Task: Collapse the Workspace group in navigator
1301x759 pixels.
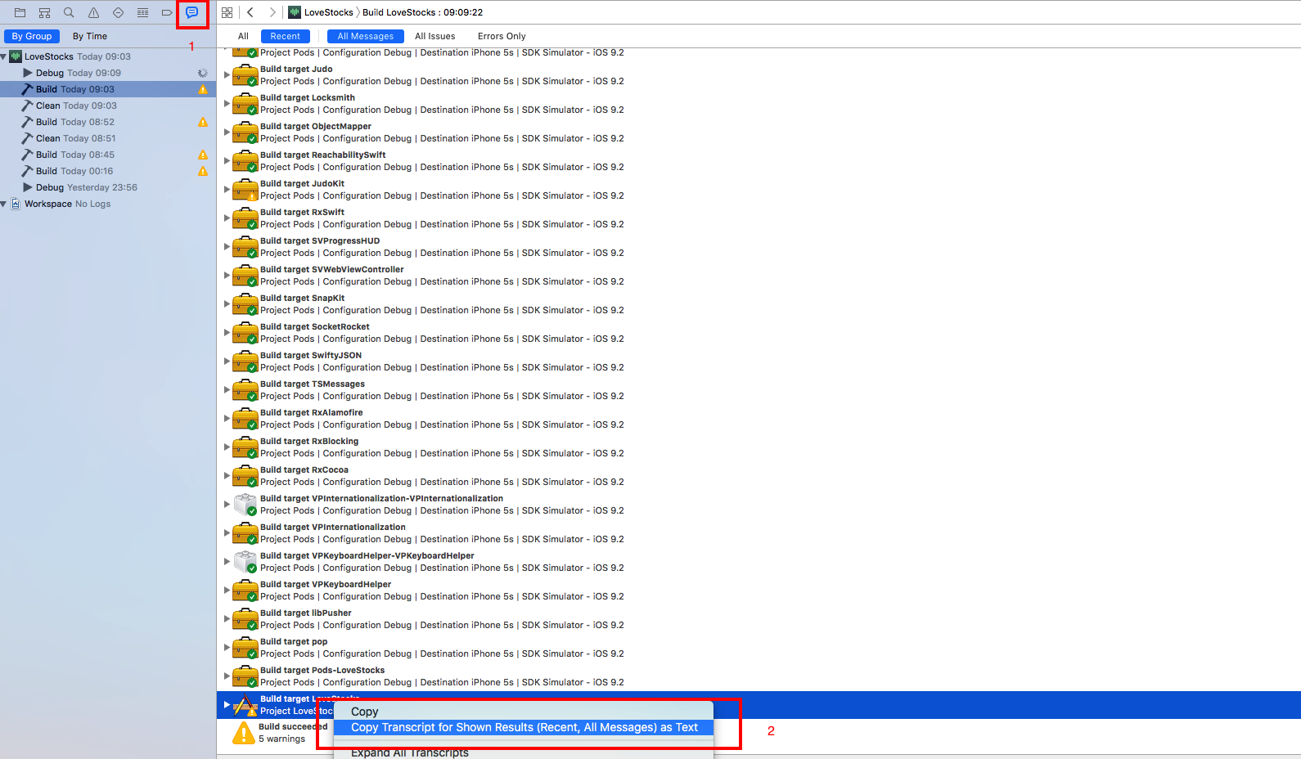Action: 4,204
